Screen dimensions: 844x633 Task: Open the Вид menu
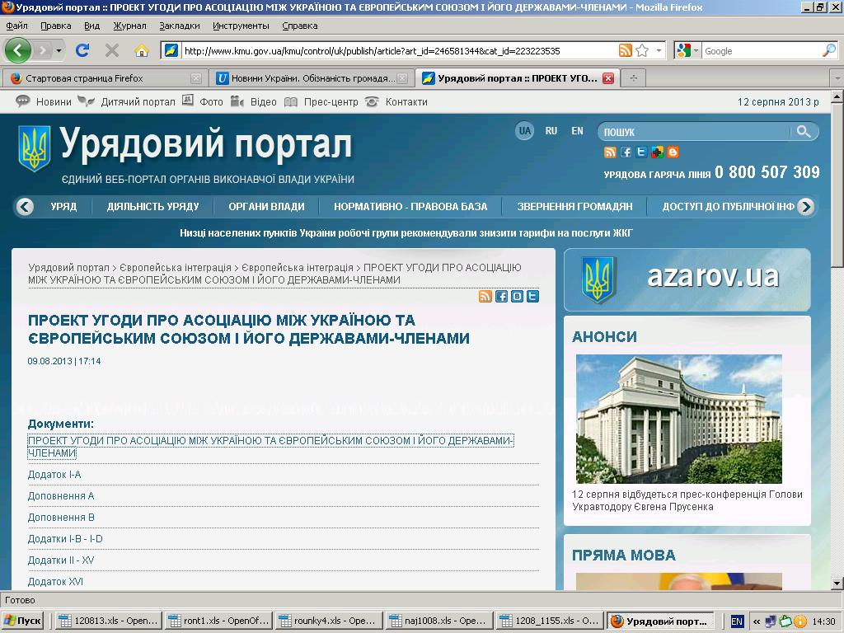(x=92, y=26)
